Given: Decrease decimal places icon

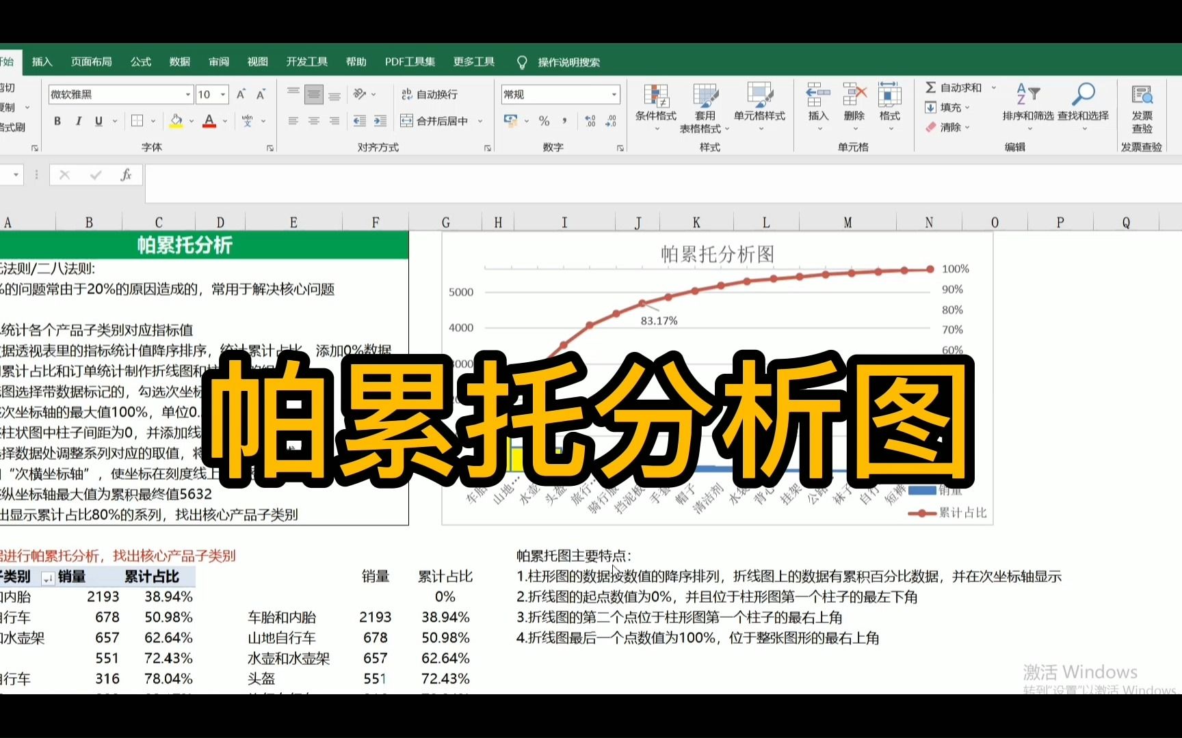Looking at the screenshot, I should 611,121.
